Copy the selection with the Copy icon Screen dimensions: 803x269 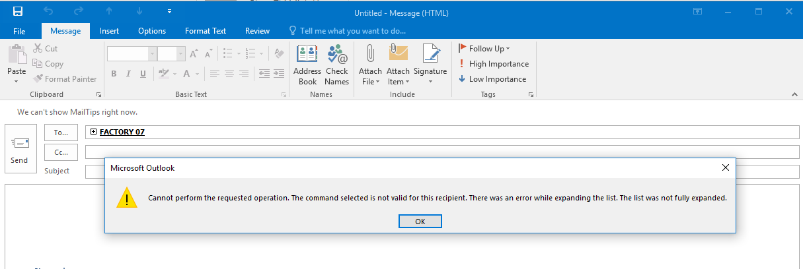(x=48, y=64)
